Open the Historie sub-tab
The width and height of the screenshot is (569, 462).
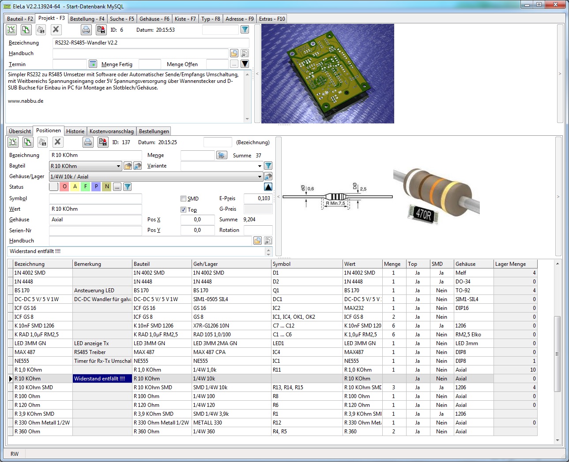pyautogui.click(x=75, y=131)
